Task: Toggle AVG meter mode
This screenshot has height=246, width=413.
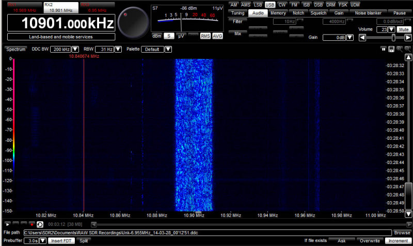Action: 217,36
